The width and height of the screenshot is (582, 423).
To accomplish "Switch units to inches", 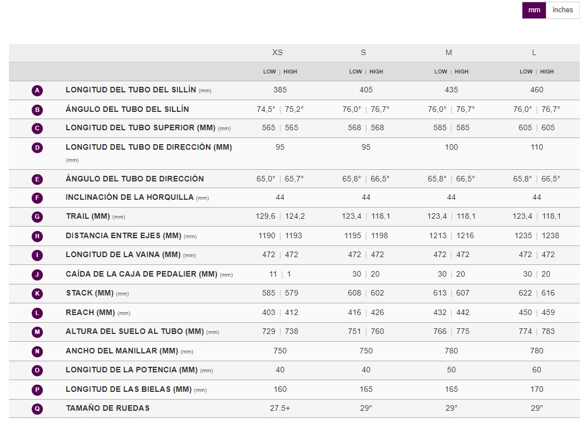I will (563, 10).
